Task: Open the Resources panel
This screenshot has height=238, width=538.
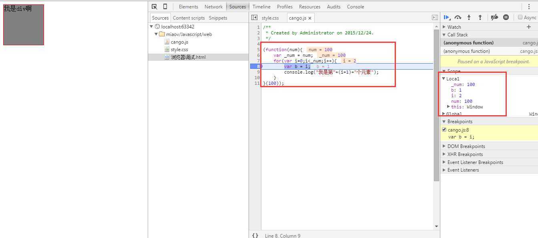Action: [x=309, y=7]
